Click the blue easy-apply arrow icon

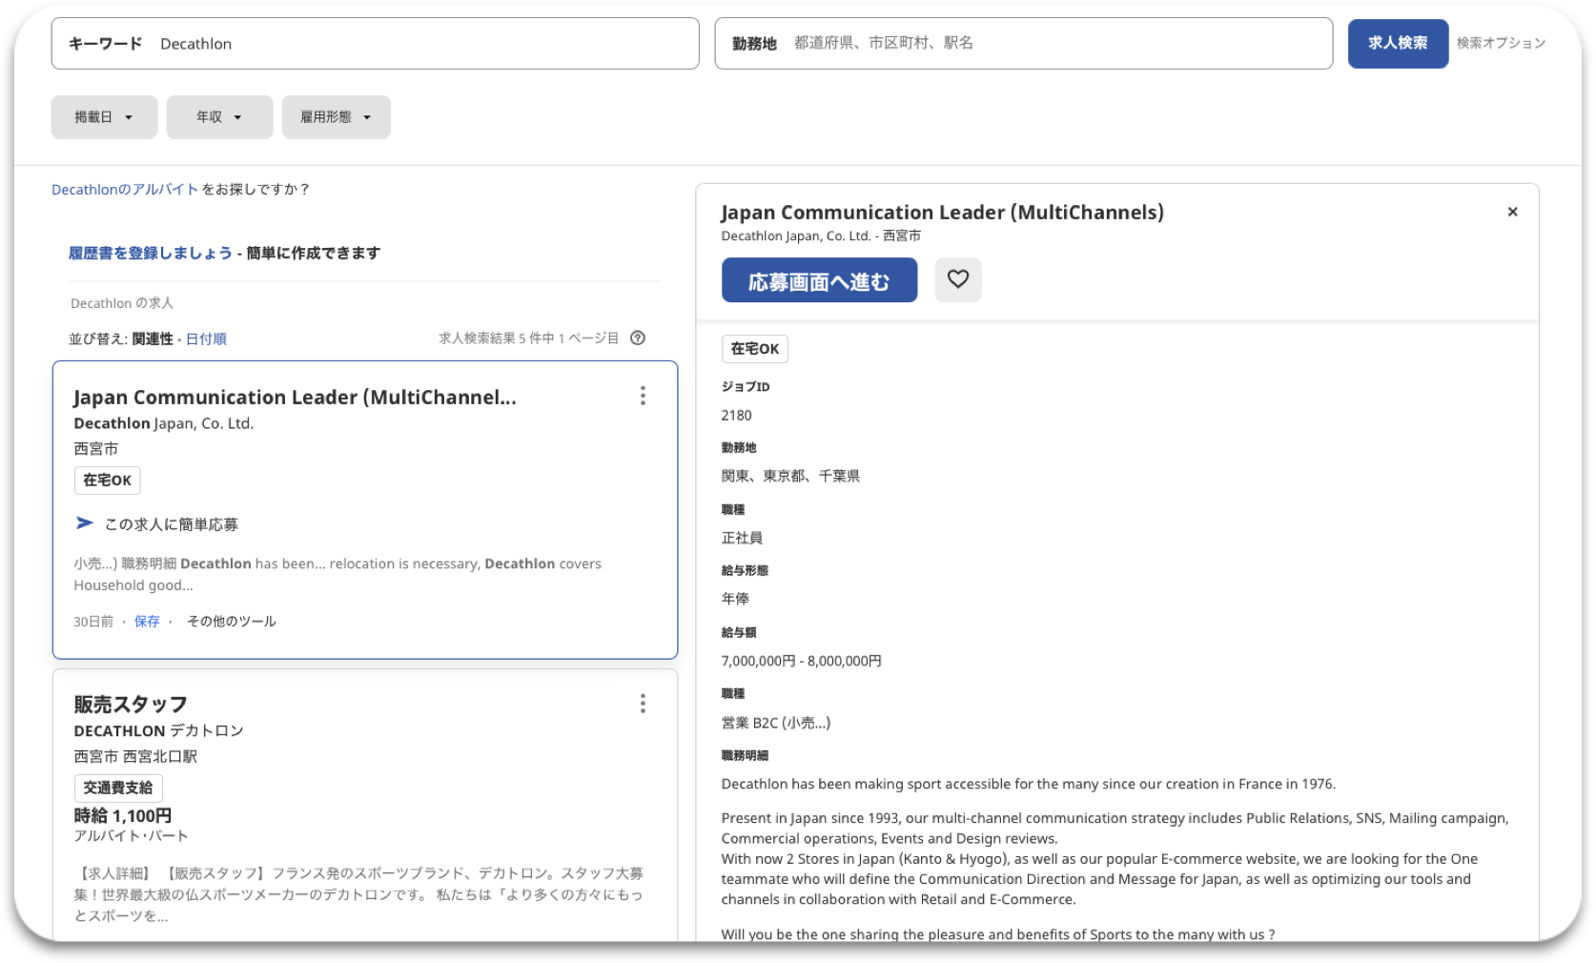click(85, 523)
